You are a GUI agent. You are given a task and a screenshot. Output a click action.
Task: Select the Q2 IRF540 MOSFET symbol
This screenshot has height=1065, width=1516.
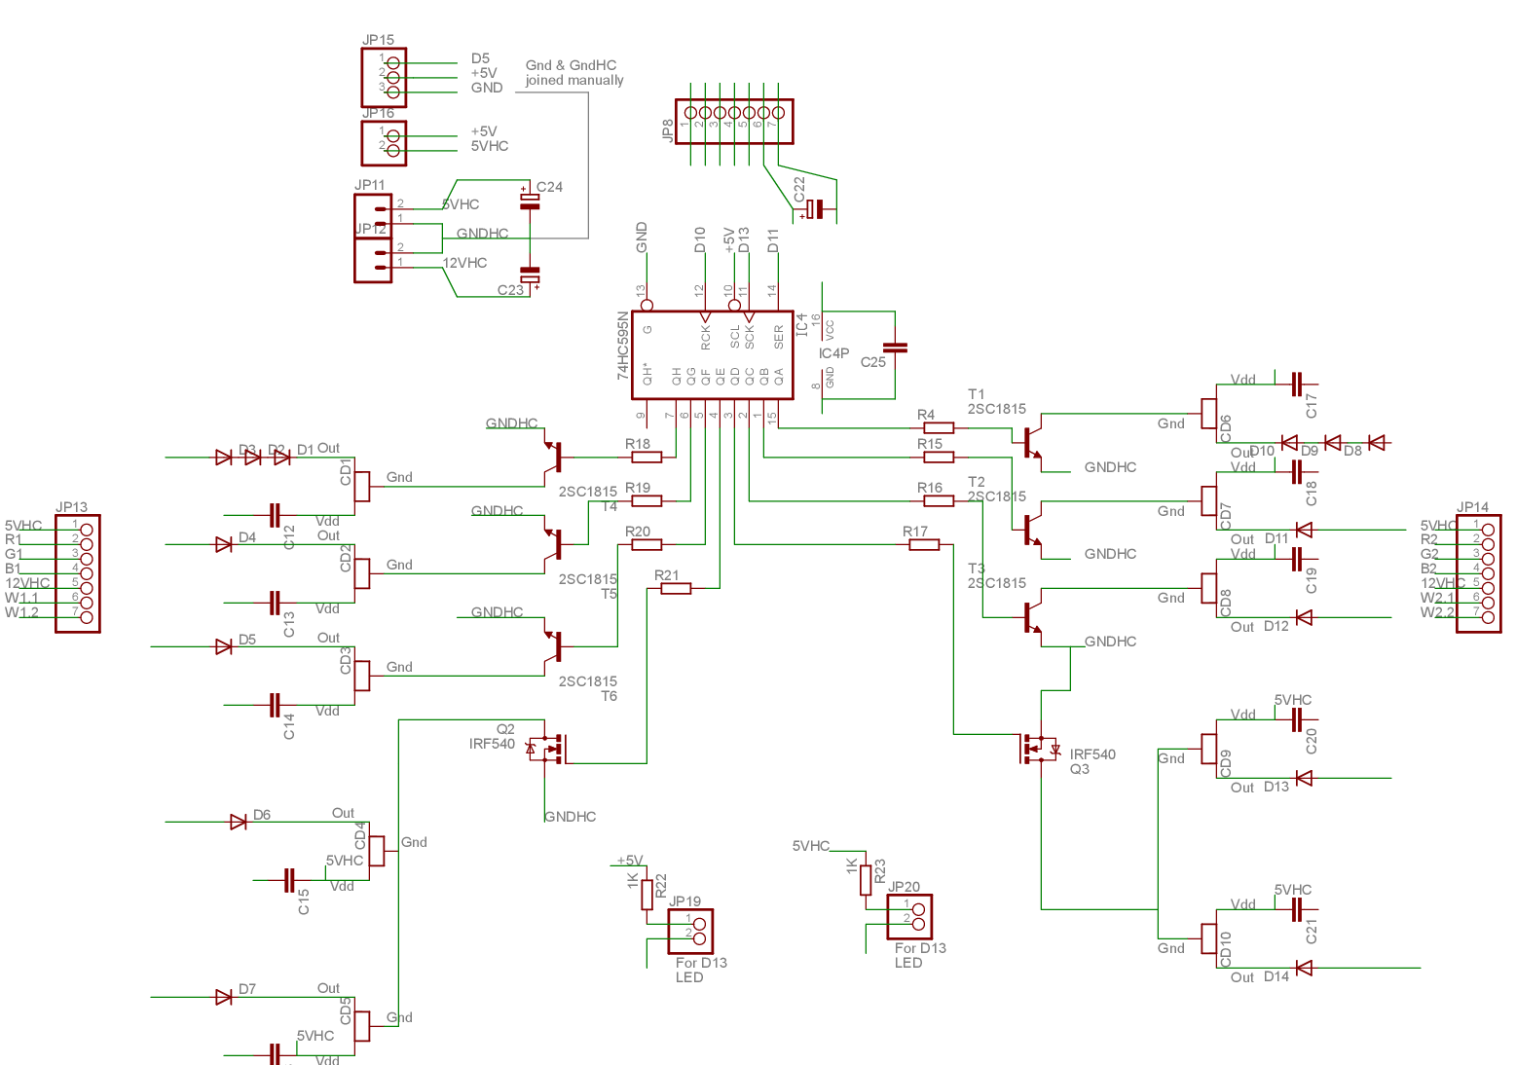tap(547, 749)
